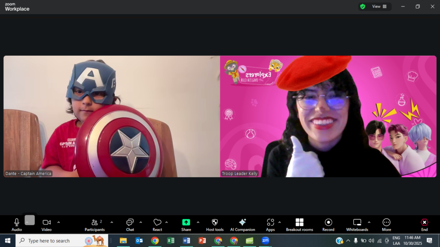Click the Windows taskbar search box

tap(56, 241)
